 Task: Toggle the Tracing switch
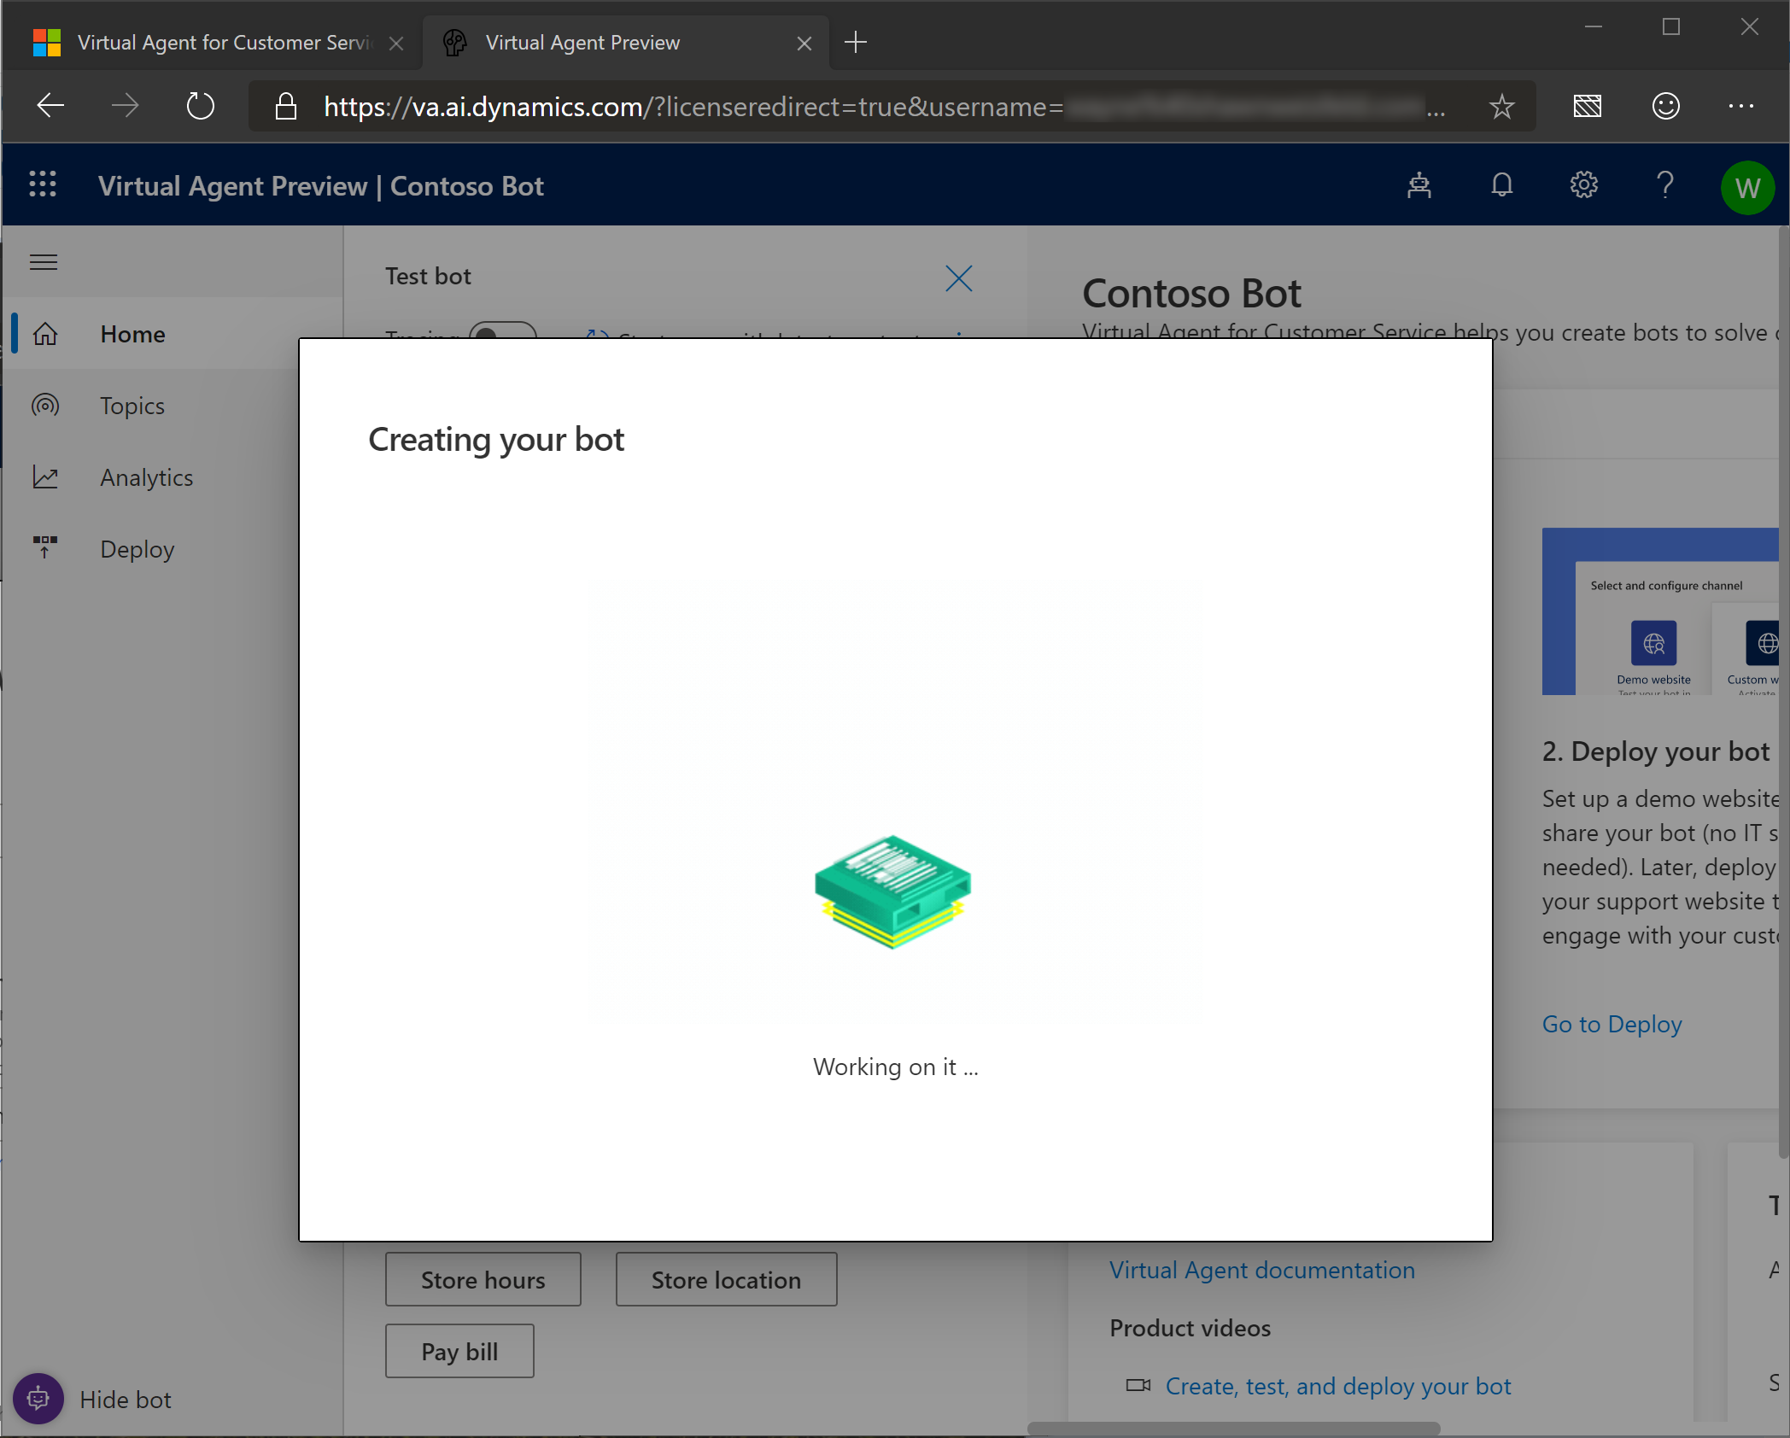(x=502, y=331)
